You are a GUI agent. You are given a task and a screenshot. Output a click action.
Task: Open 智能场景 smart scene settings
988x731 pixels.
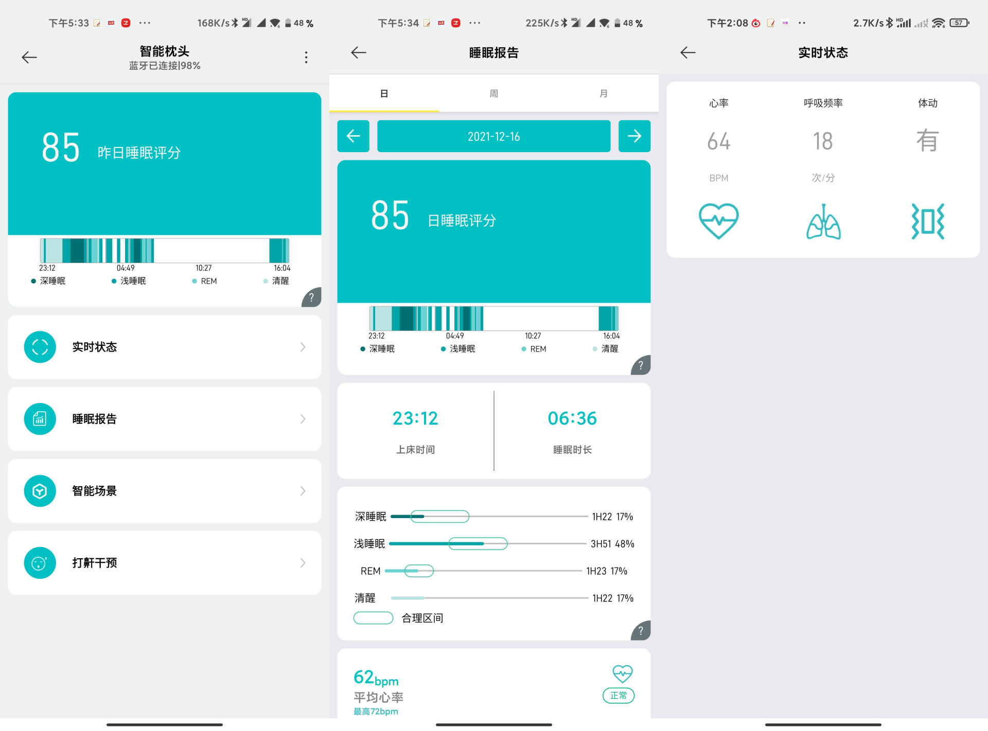164,490
